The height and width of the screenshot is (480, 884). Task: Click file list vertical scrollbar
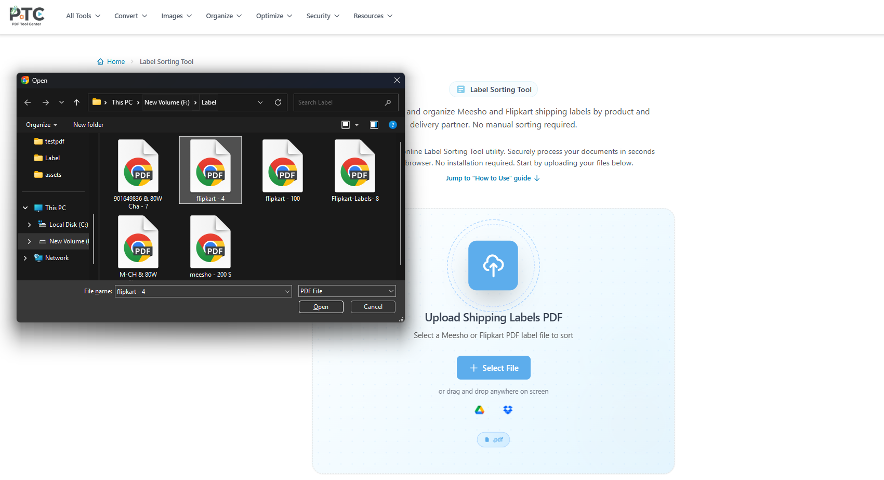401,203
